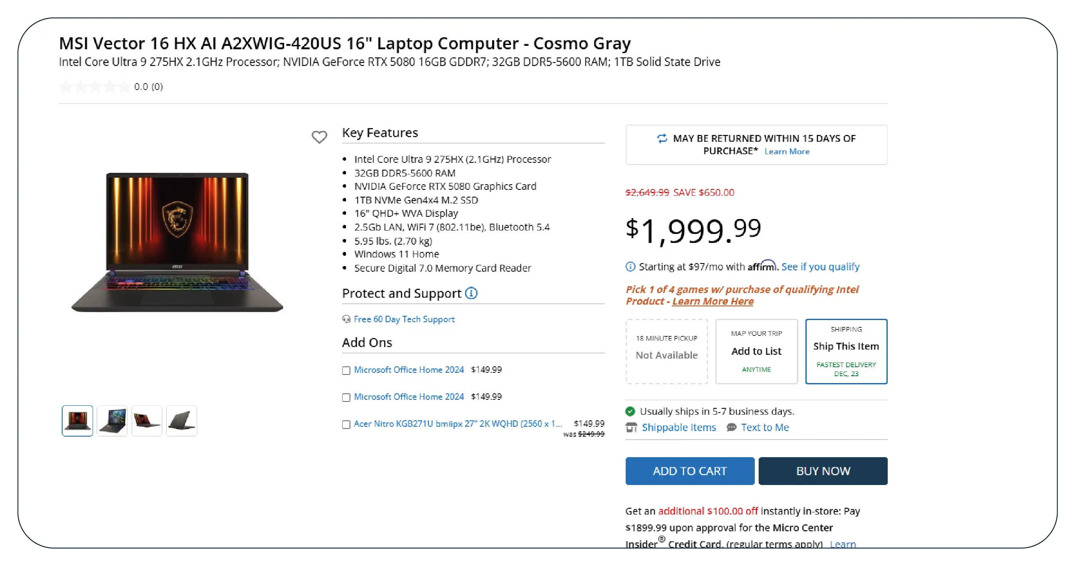Click the Affirm financing info icon
1076x566 pixels.
pos(630,267)
